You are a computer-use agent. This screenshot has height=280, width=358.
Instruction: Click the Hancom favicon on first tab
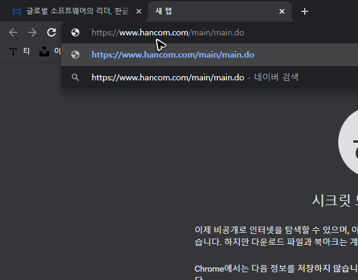tap(17, 11)
